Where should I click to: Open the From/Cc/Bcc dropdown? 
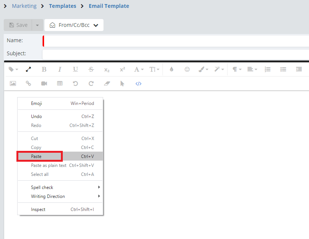74,25
